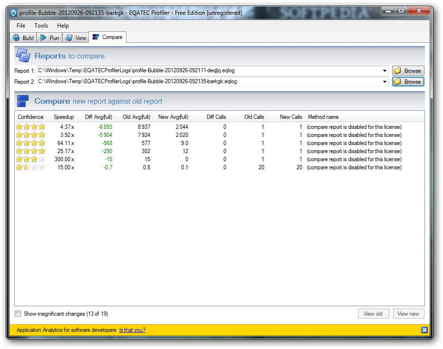This screenshot has height=349, width=443.
Task: Switch to the Run tab
Action: (50, 38)
